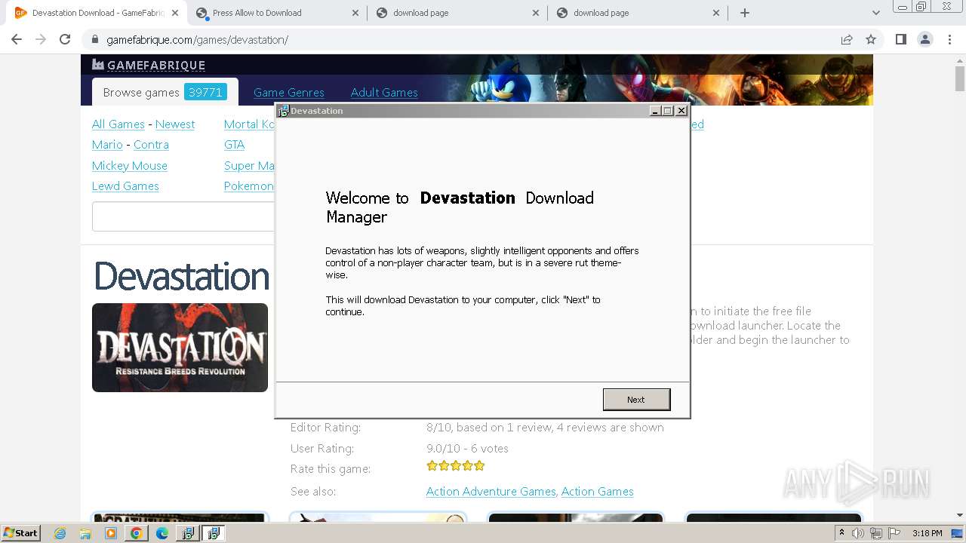Open the media player taskbar icon
The width and height of the screenshot is (966, 543).
coord(111,533)
